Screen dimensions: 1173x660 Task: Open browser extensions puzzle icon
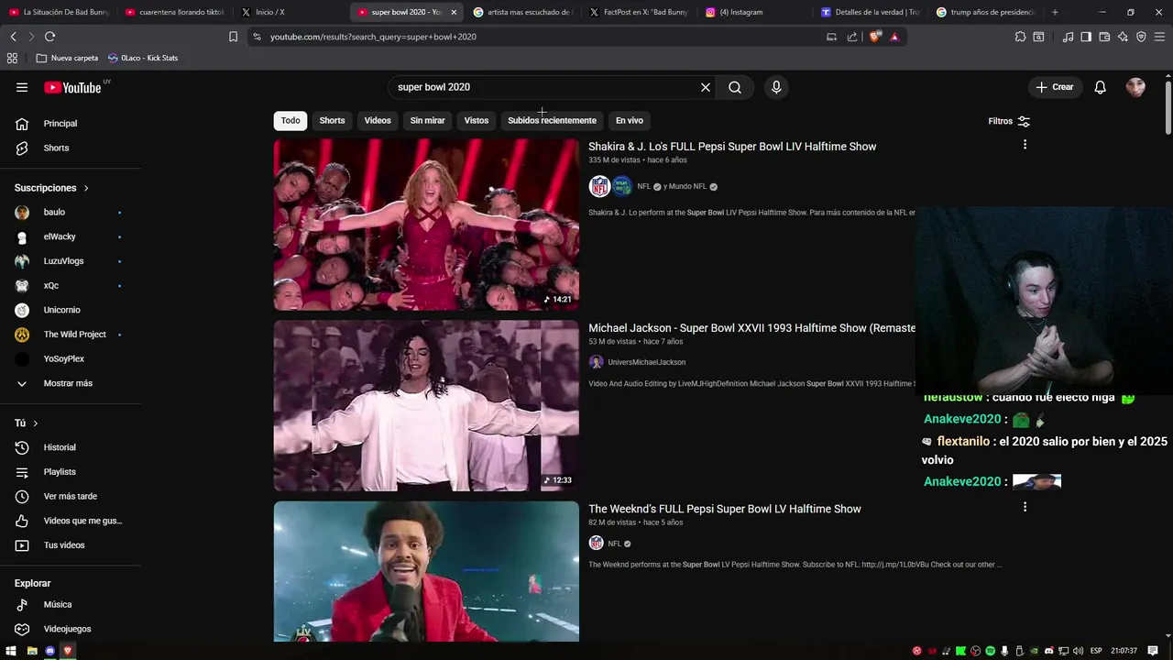[1020, 37]
